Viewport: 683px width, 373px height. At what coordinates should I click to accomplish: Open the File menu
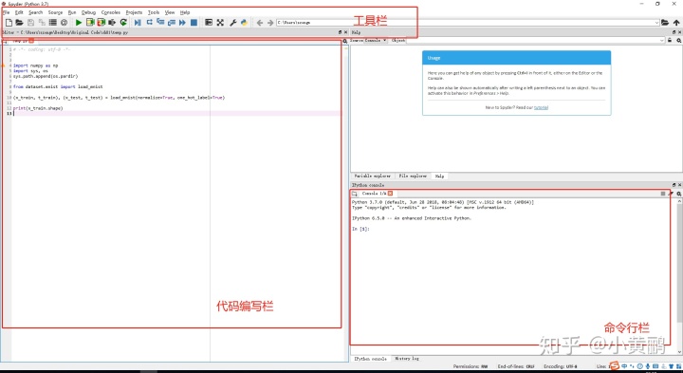6,12
